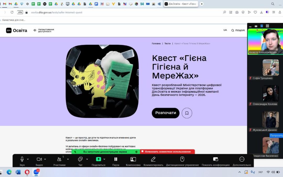The width and height of the screenshot is (283, 177).
Task: Pause screen sharing with the Пауза icon
Action: coord(116,159)
